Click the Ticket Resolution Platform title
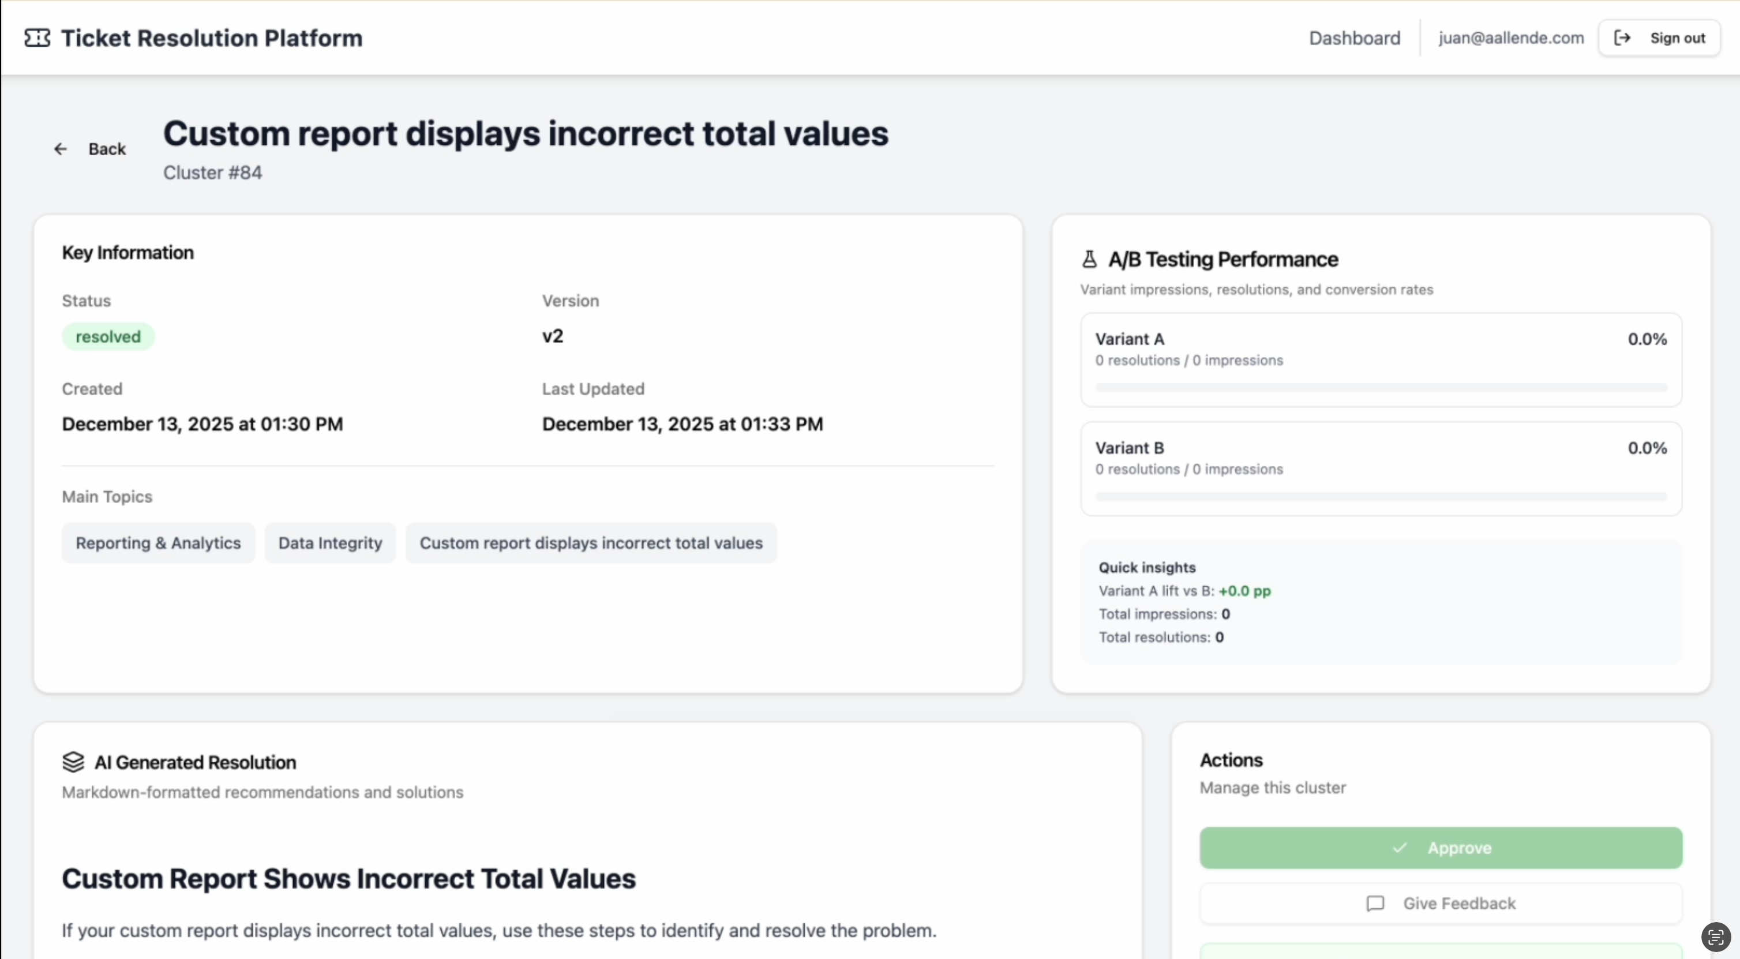This screenshot has height=959, width=1740. pyautogui.click(x=211, y=38)
